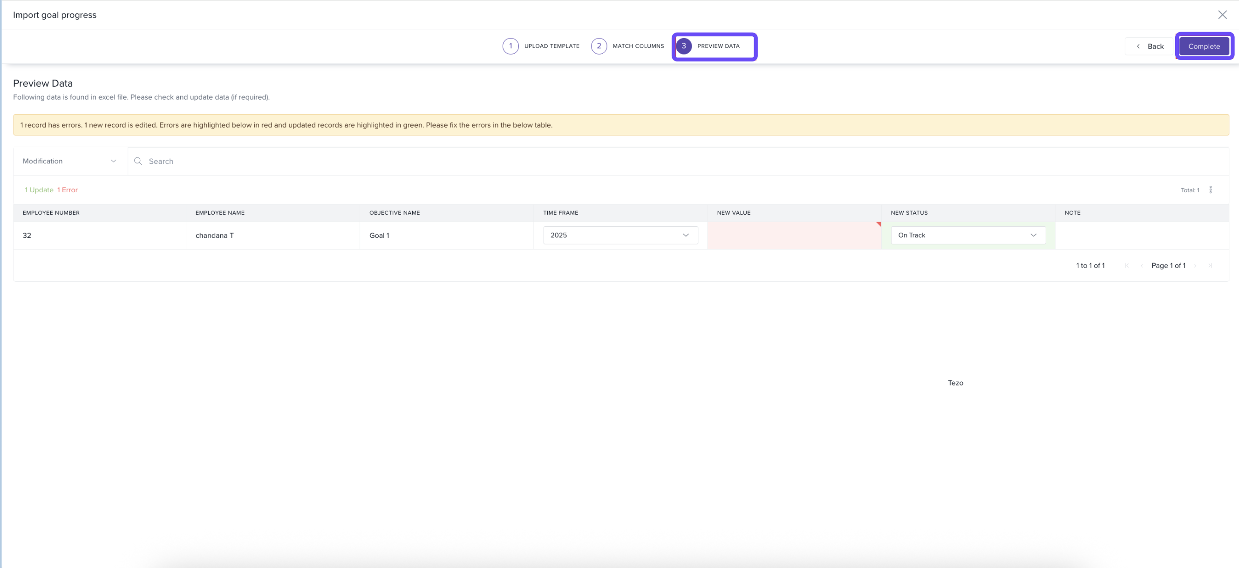Viewport: 1239px width, 568px height.
Task: Go to Match Columns step
Action: click(638, 46)
